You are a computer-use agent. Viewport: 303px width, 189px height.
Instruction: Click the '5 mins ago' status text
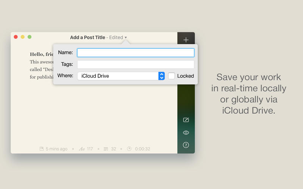56,149
